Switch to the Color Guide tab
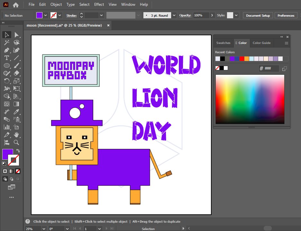This screenshot has width=301, height=231. point(262,43)
